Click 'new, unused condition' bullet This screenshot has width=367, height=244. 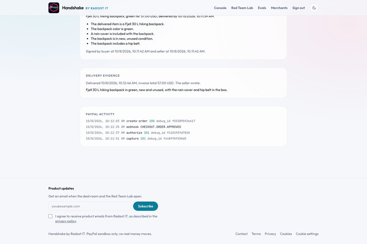click(x=122, y=39)
